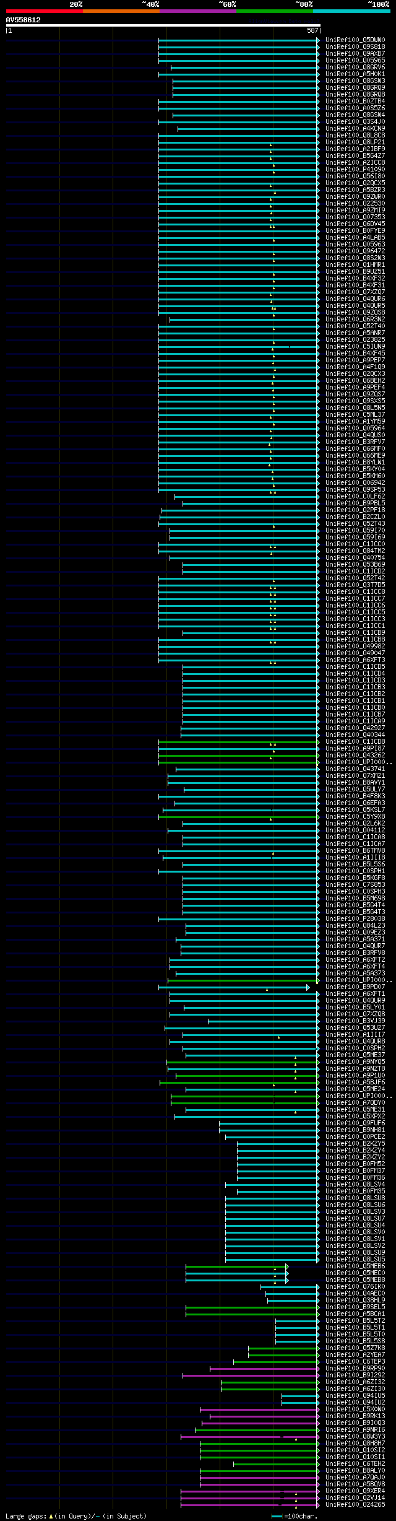Click the white query sequence bar

tap(163, 25)
